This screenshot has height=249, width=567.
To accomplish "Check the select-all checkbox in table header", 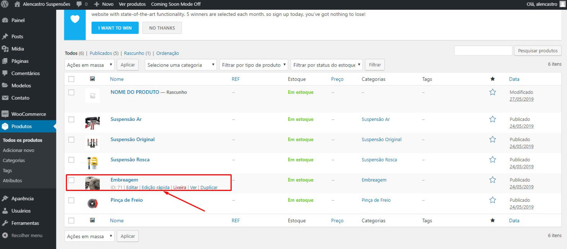I will (x=71, y=79).
